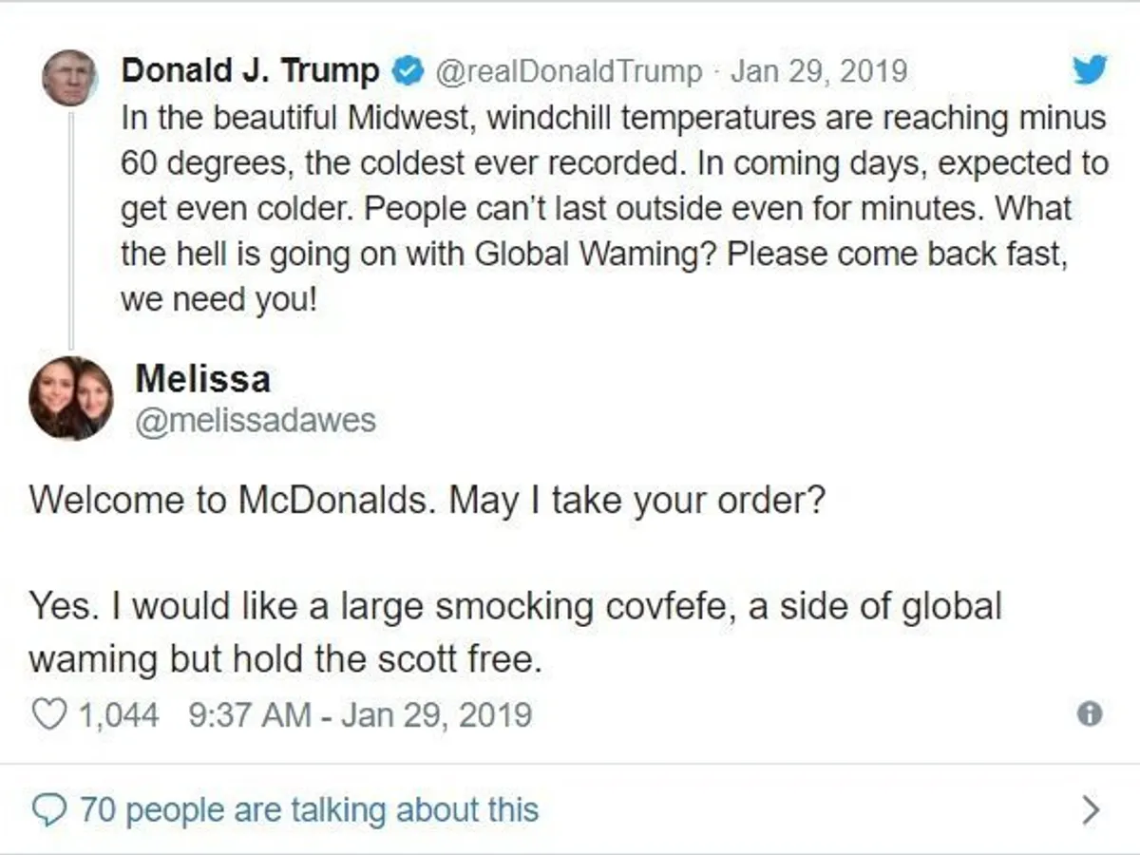Click the "large smocking covfefe" paragraph

point(513,632)
